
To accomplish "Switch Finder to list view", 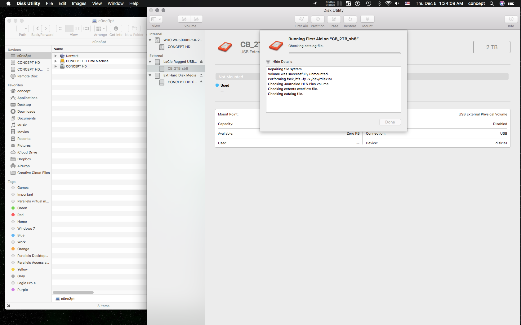I will (x=69, y=28).
